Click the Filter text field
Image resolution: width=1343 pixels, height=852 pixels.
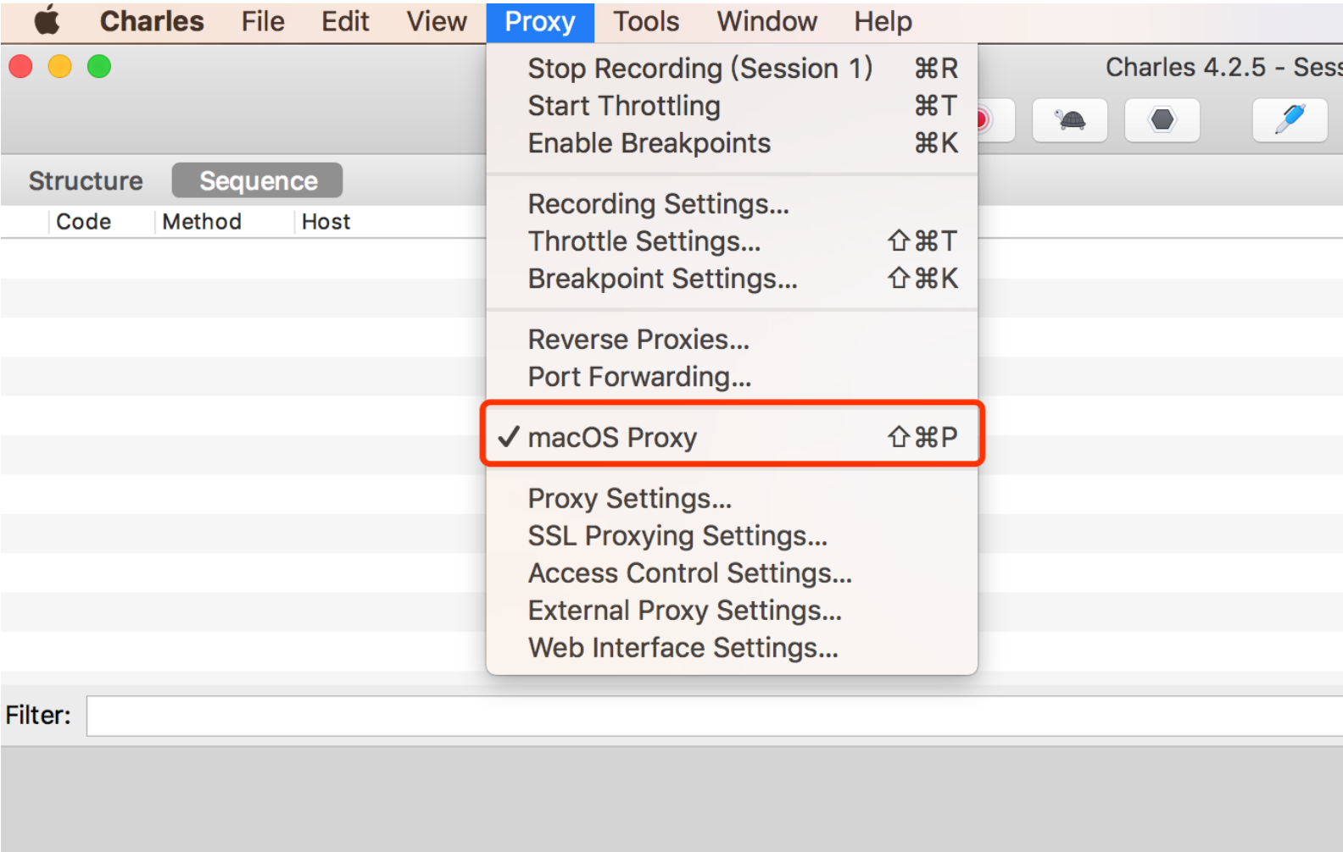[714, 716]
